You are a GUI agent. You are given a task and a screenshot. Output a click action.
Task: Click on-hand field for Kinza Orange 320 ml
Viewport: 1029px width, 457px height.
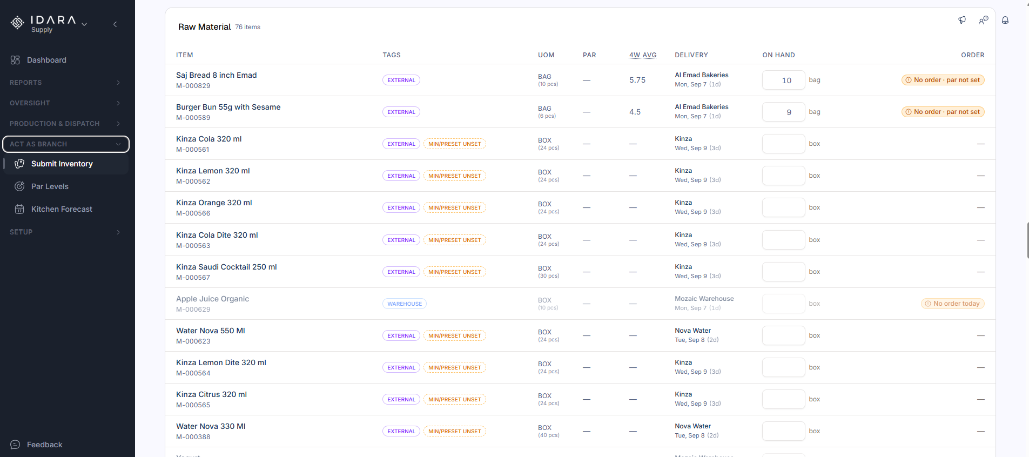(783, 207)
